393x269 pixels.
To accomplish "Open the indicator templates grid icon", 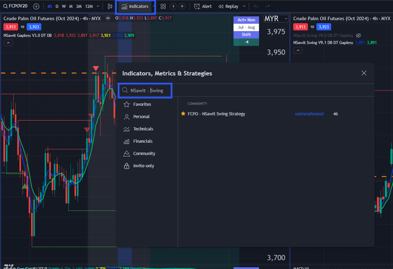I will [x=163, y=6].
